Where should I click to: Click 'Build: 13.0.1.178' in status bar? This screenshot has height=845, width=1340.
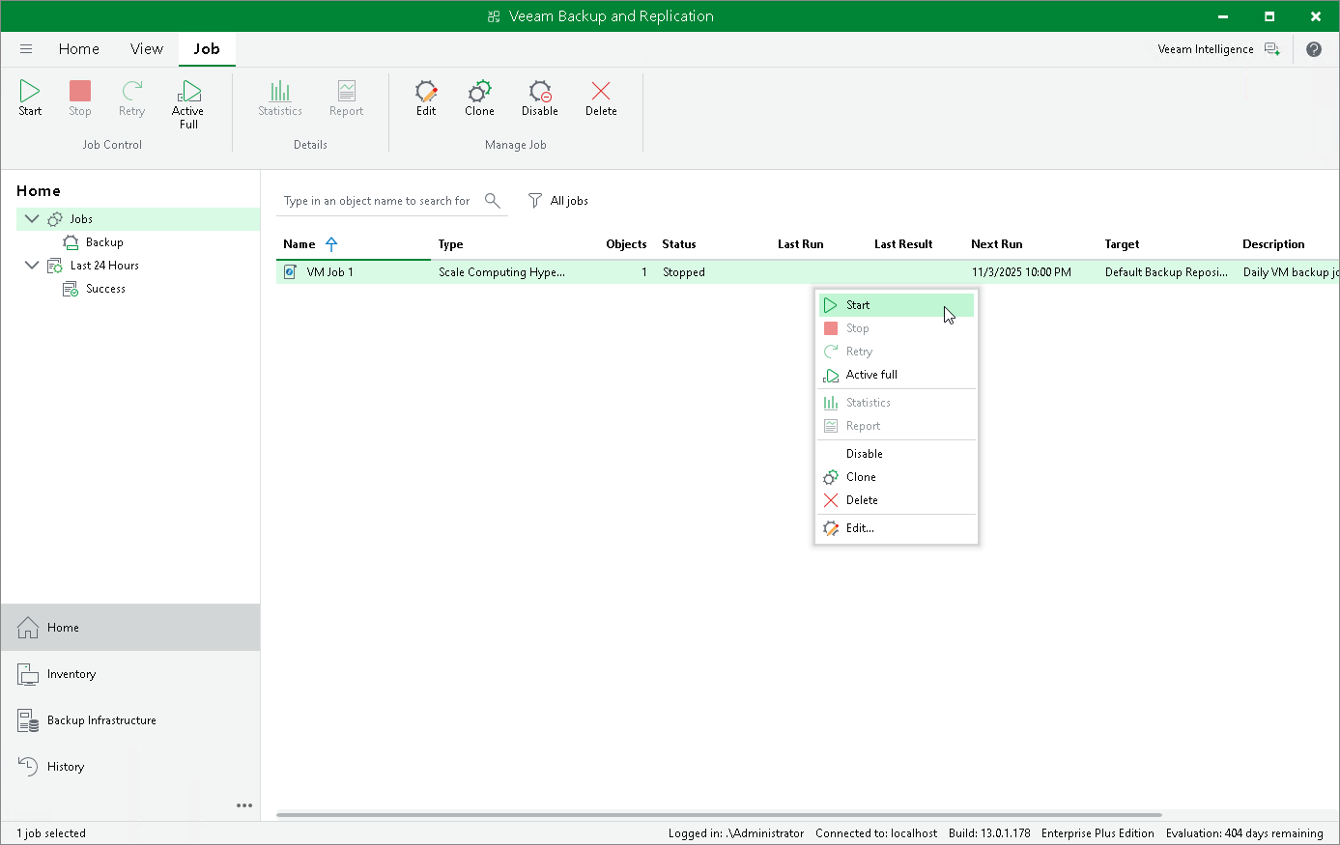click(x=989, y=833)
